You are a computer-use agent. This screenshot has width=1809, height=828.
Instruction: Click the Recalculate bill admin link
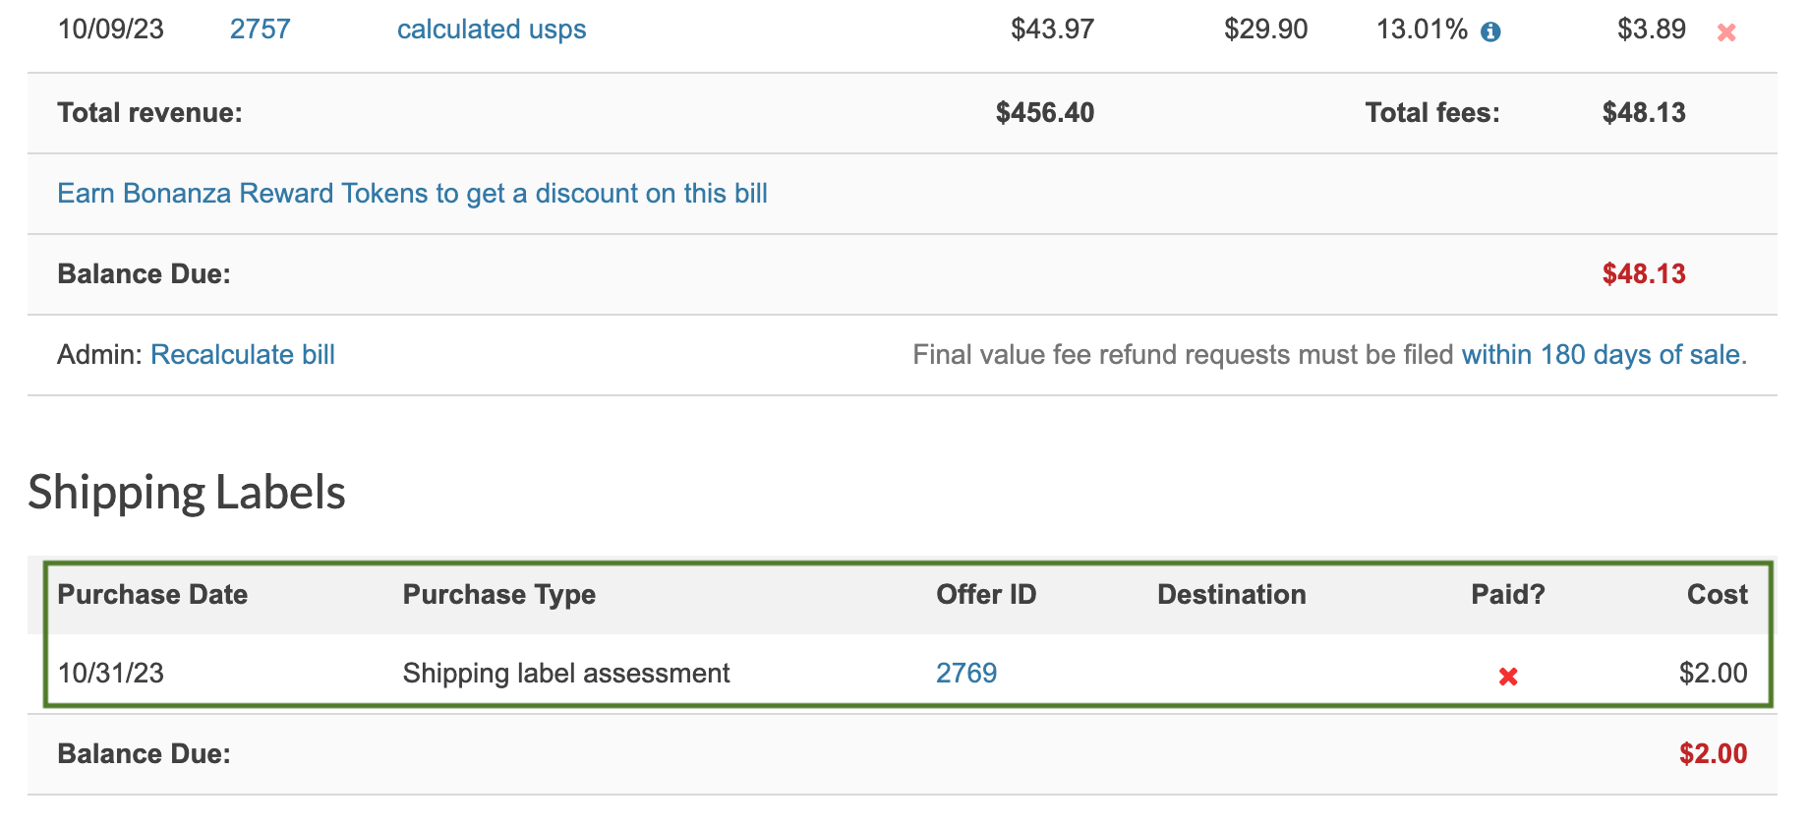[x=243, y=355]
